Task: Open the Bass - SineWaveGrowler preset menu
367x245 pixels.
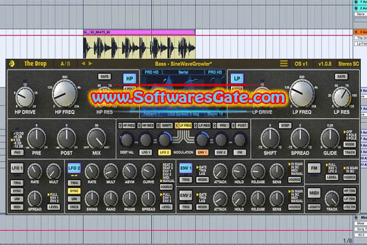Action: tap(183, 64)
